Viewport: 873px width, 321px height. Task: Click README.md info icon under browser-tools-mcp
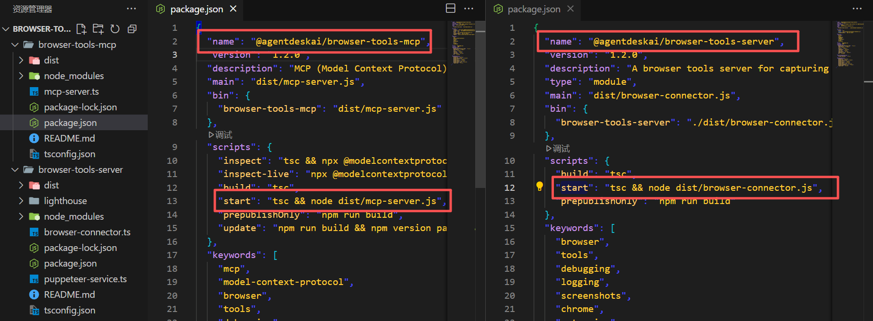[34, 138]
